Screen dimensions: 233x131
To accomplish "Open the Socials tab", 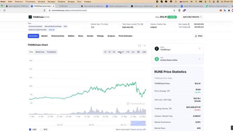I will point(90,36).
